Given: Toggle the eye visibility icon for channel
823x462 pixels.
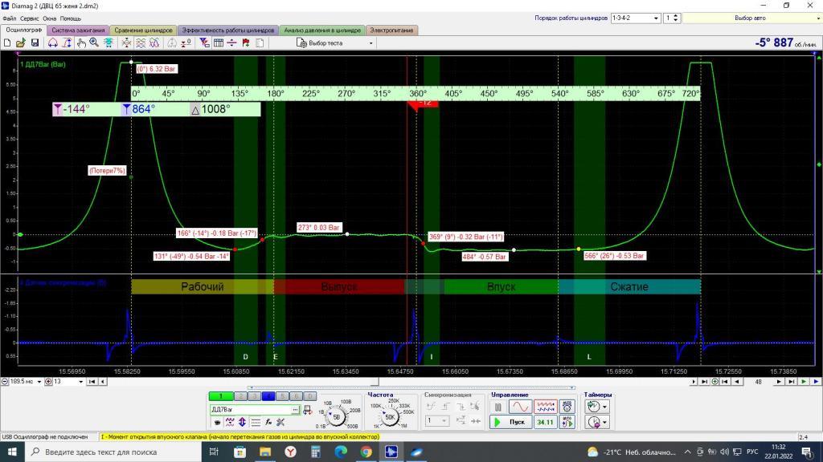Looking at the screenshot, I should (217, 422).
